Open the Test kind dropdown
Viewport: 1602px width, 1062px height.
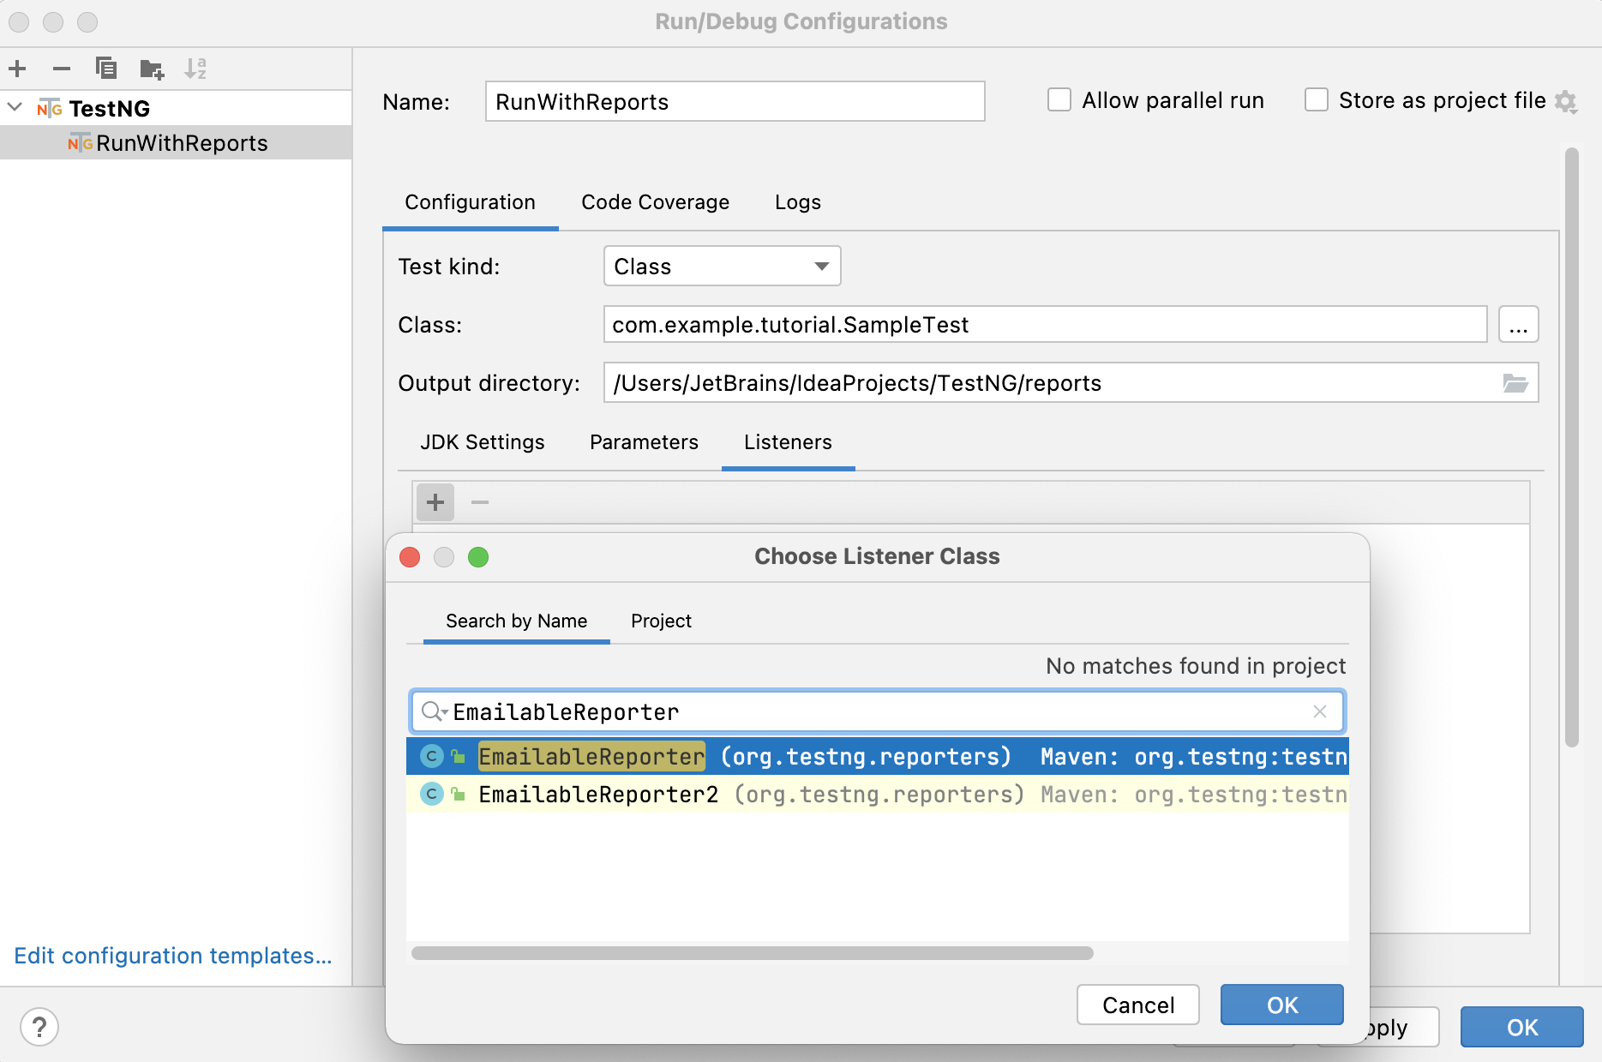[722, 267]
